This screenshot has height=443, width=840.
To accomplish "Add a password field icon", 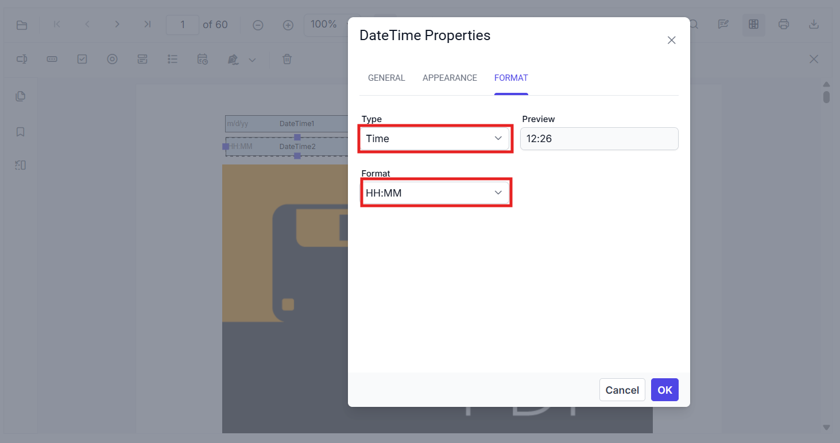I will 52,59.
